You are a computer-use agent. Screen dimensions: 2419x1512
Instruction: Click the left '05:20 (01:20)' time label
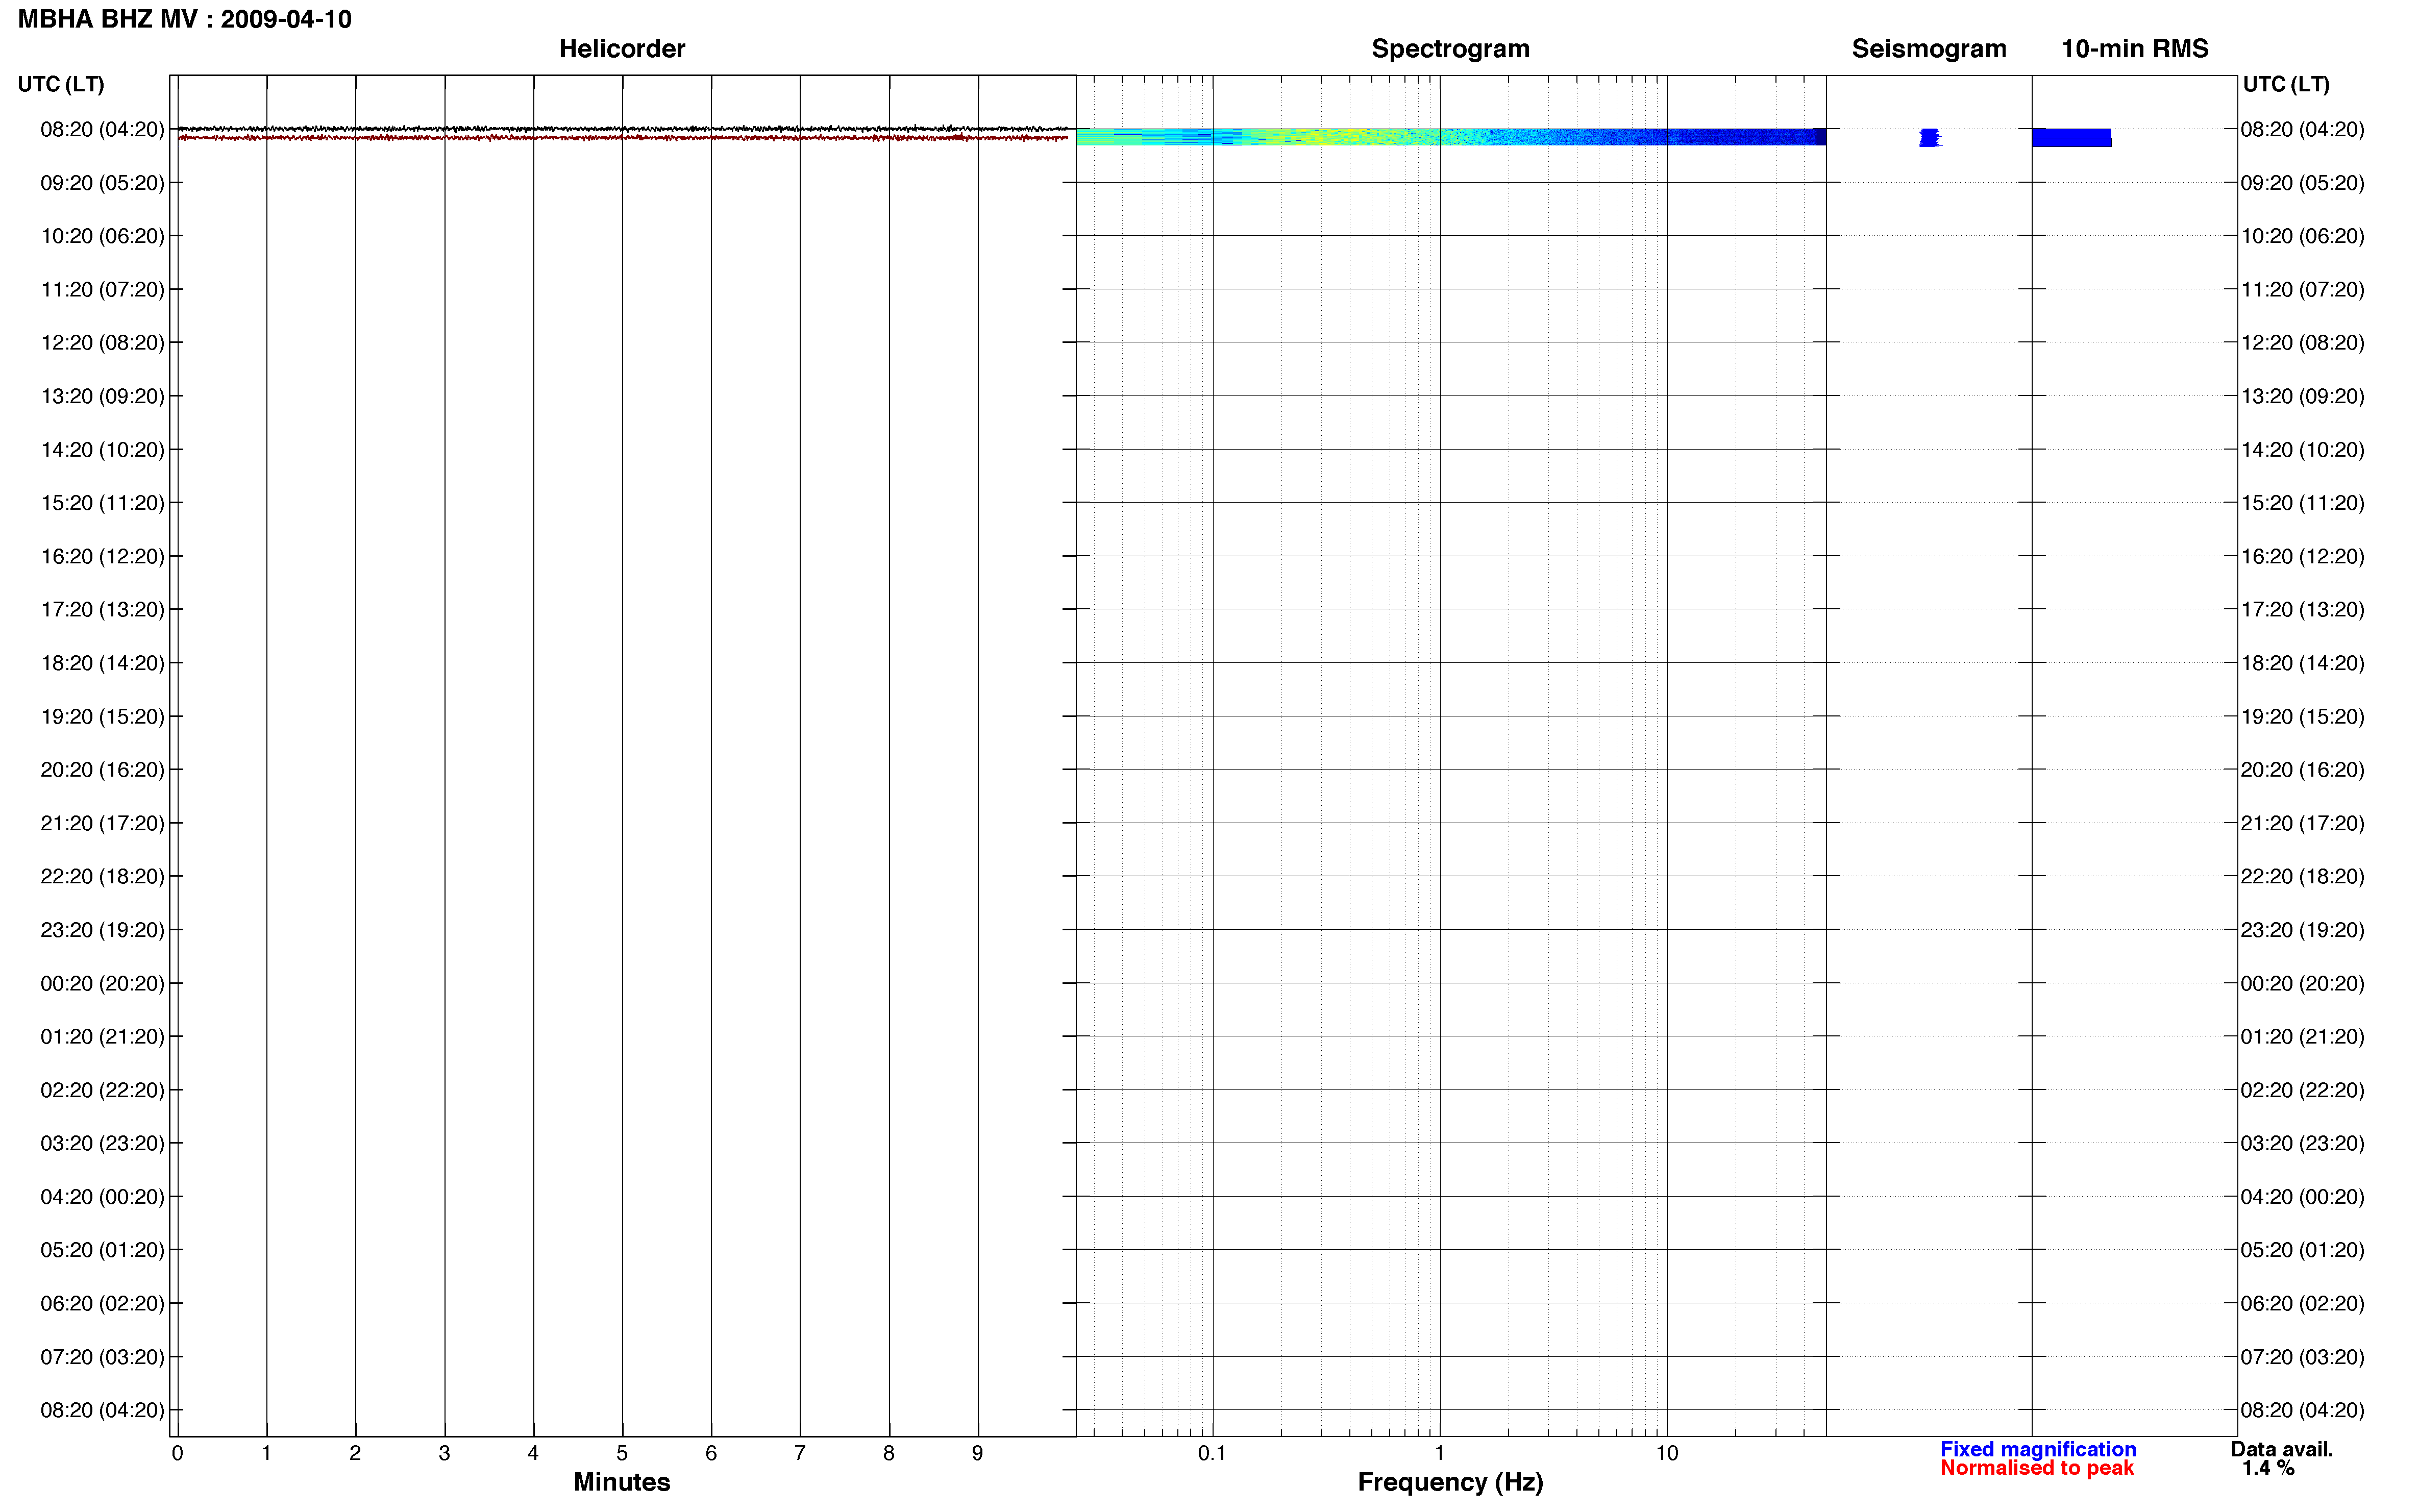click(x=103, y=1250)
